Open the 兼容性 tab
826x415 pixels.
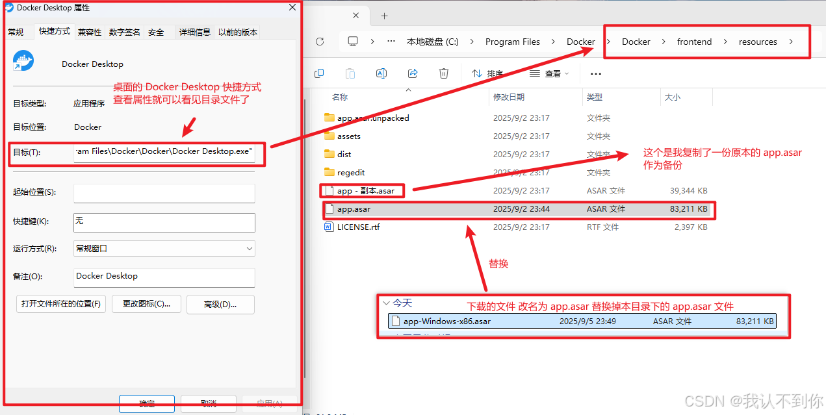coord(90,32)
